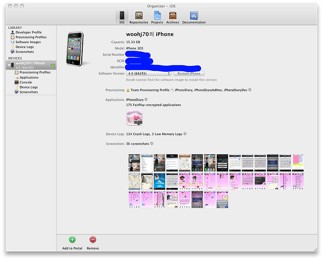Follow the arrow next to Team Provisioning Profile

click(250, 90)
